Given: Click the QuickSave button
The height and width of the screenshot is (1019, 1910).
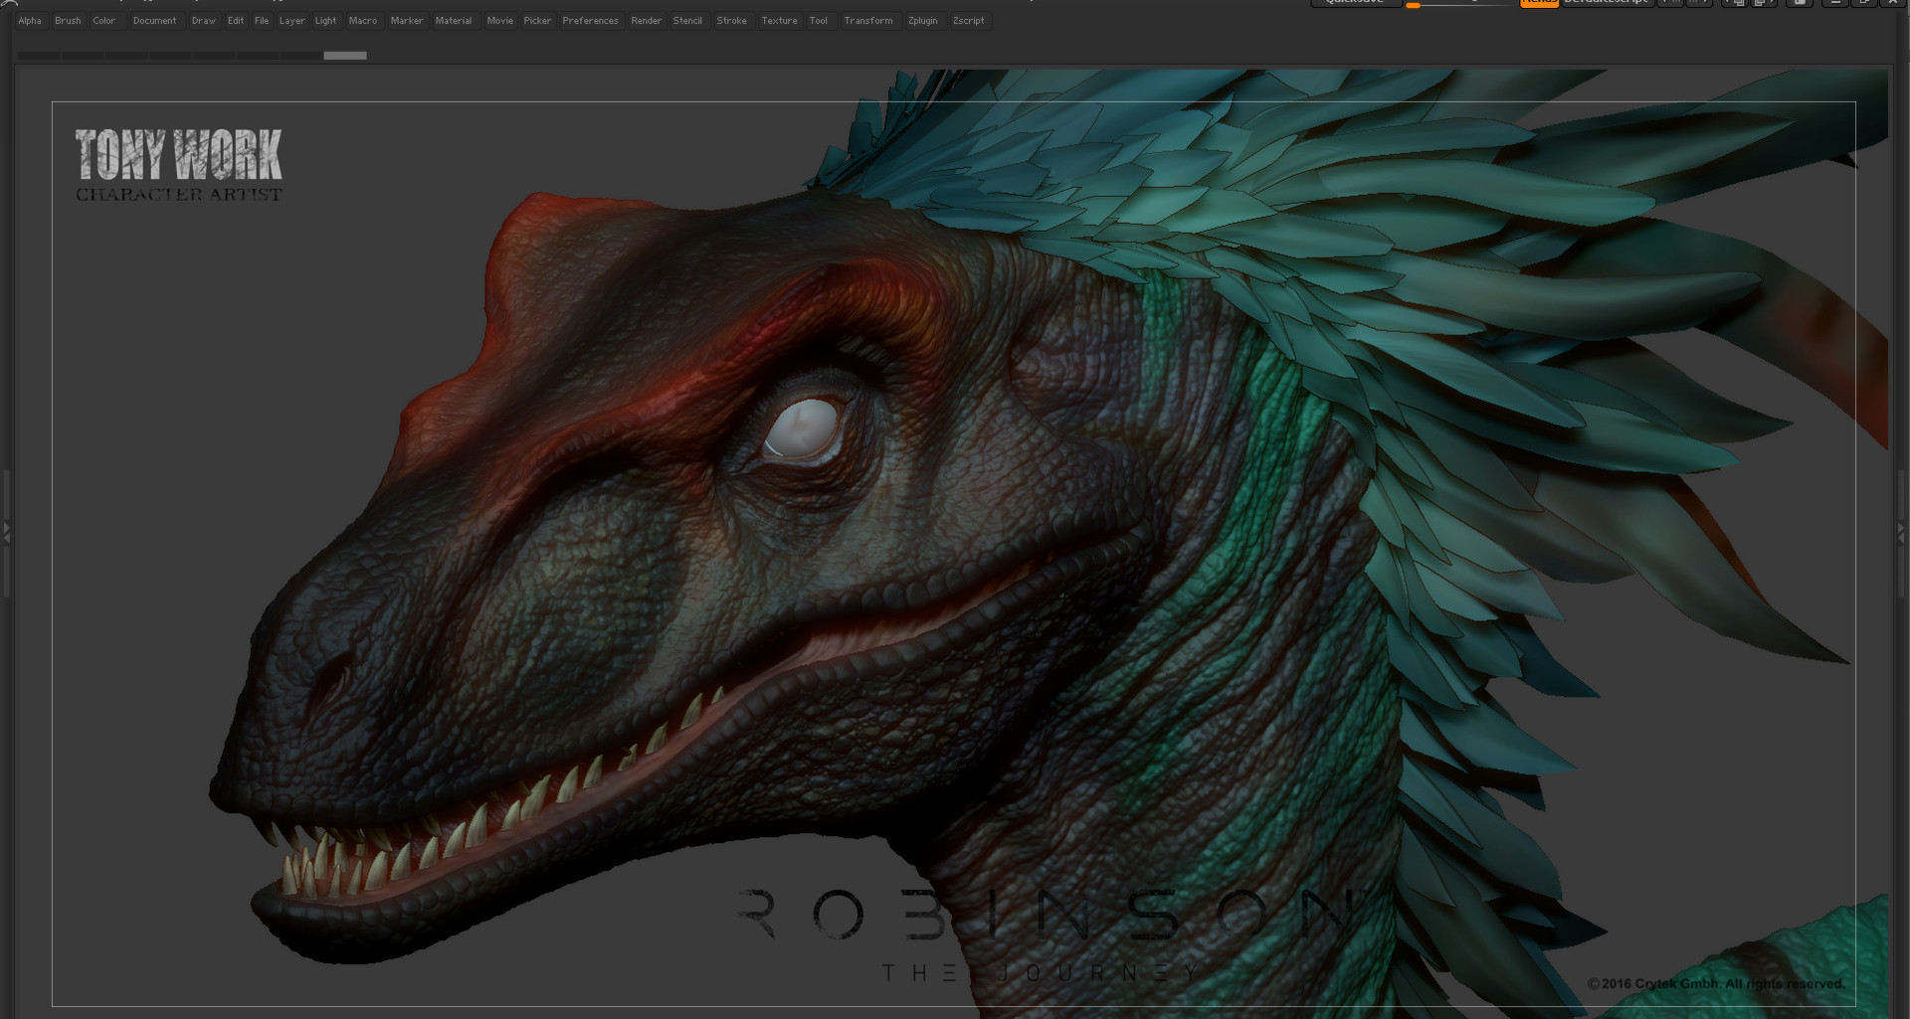Looking at the screenshot, I should click(x=1356, y=3).
